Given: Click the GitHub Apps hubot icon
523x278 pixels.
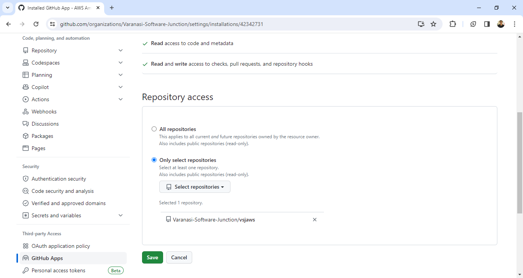Looking at the screenshot, I should (x=26, y=258).
